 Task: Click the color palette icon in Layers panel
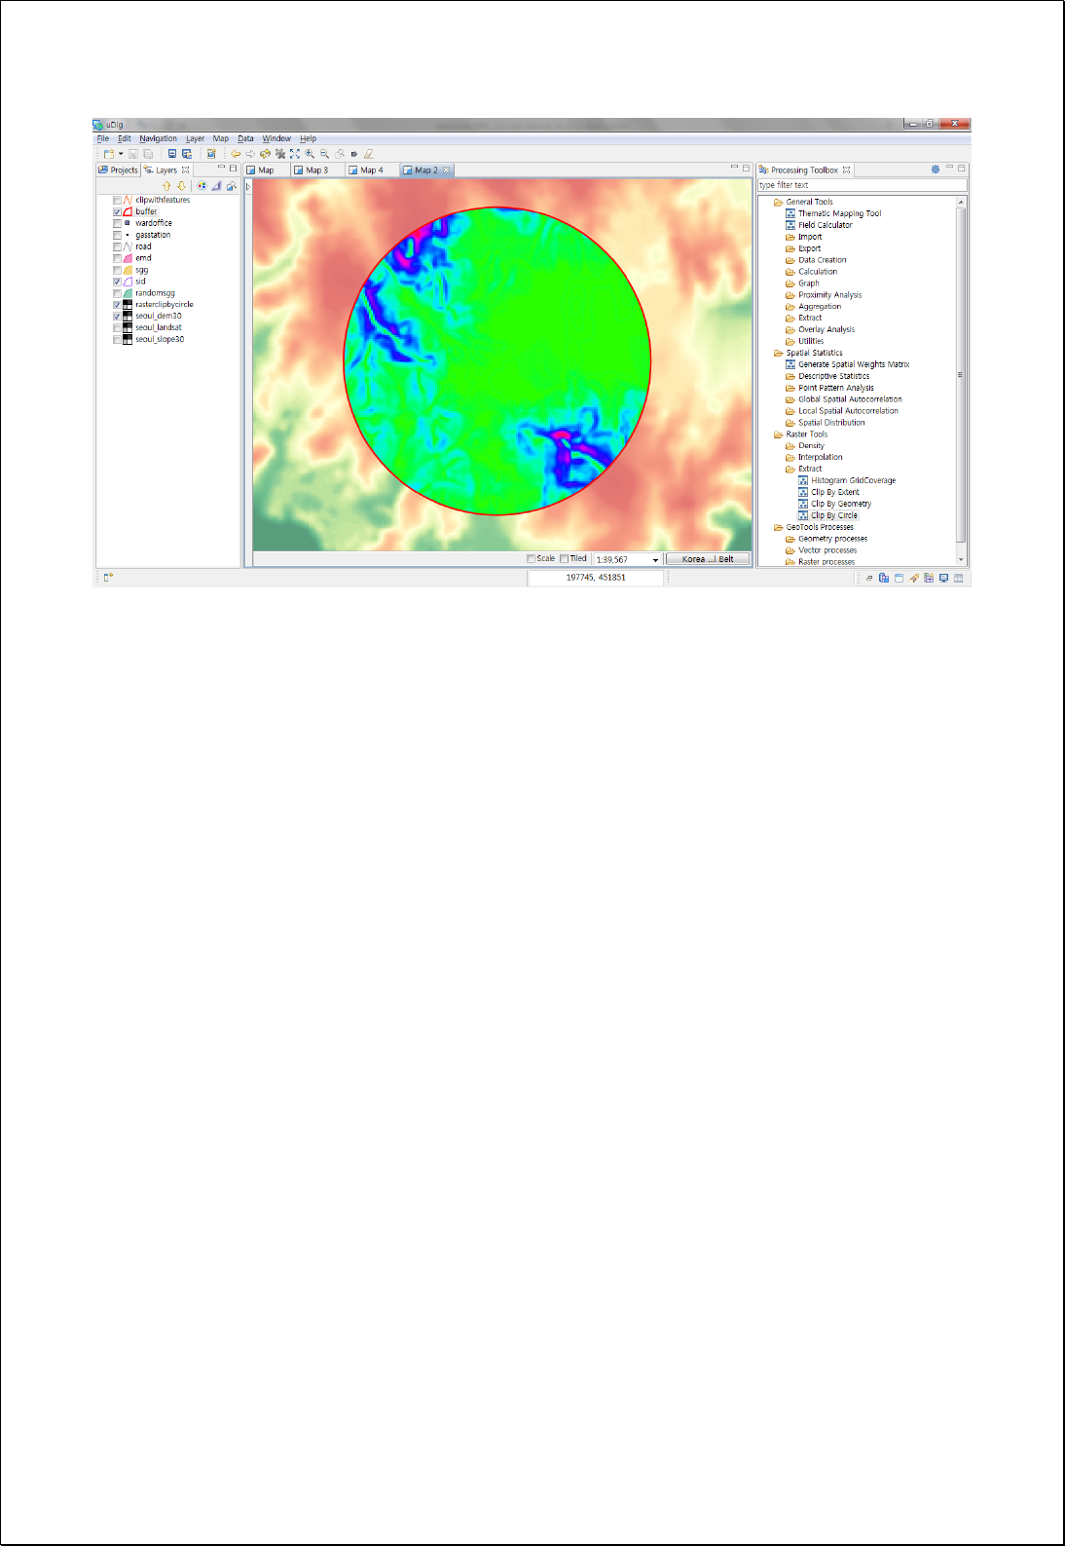click(202, 185)
